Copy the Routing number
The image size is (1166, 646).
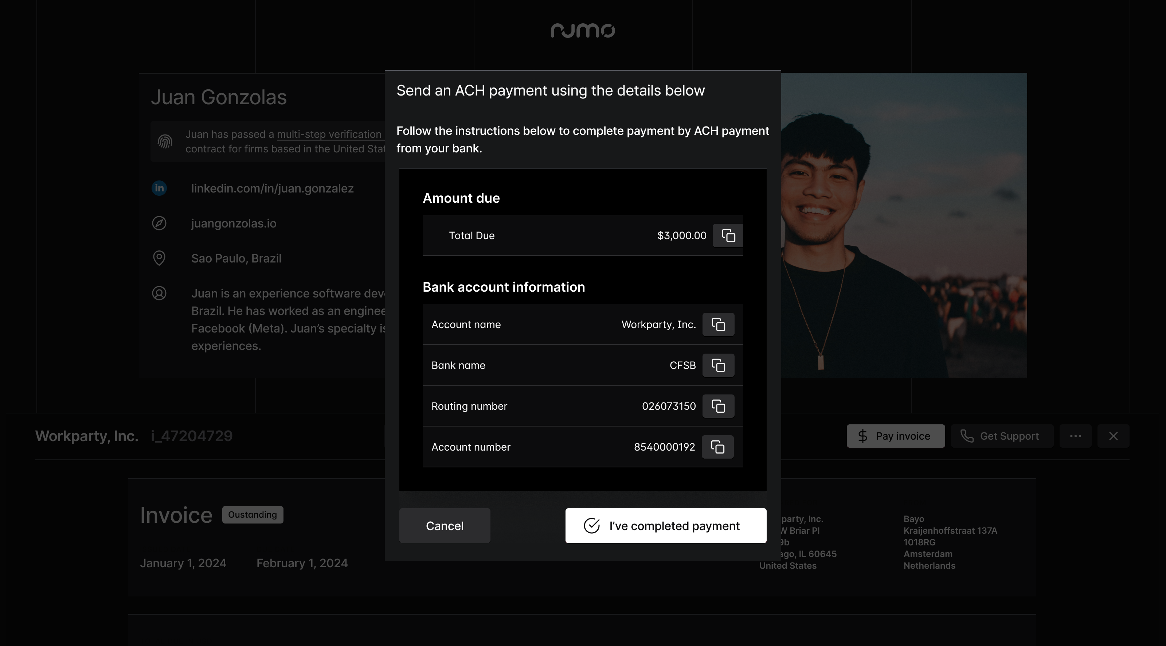[x=718, y=406]
